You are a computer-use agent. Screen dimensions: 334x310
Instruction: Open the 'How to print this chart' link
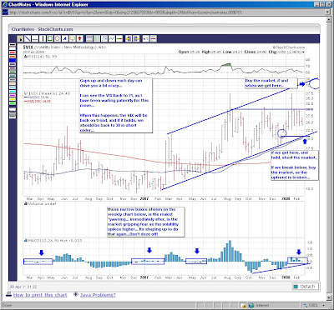(40, 295)
